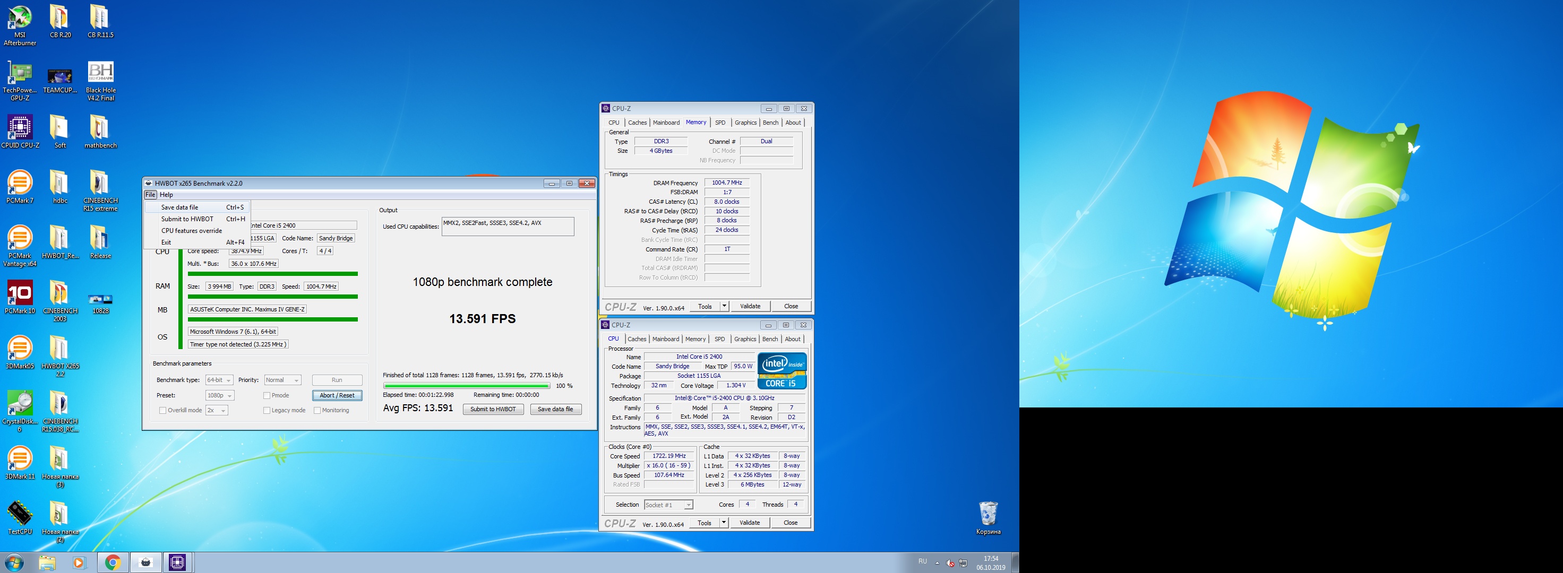The height and width of the screenshot is (573, 1563).
Task: Launch TechPowerUp GPU-Z desktop shortcut
Action: [x=20, y=81]
